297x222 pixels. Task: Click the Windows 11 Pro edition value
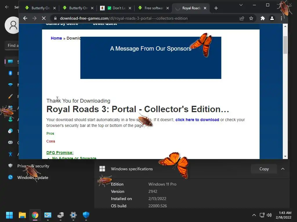coord(162,184)
